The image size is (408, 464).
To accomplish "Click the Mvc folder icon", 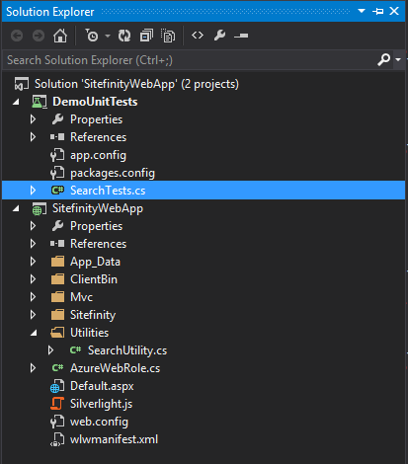I will pyautogui.click(x=57, y=297).
